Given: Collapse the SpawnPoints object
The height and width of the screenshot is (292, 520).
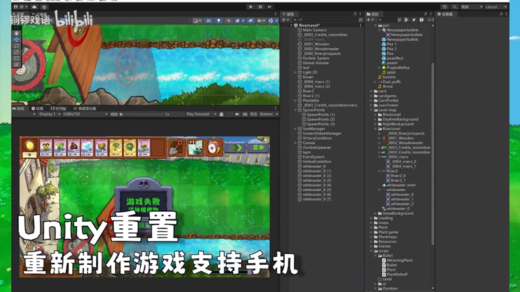Looking at the screenshot, I should (296, 110).
